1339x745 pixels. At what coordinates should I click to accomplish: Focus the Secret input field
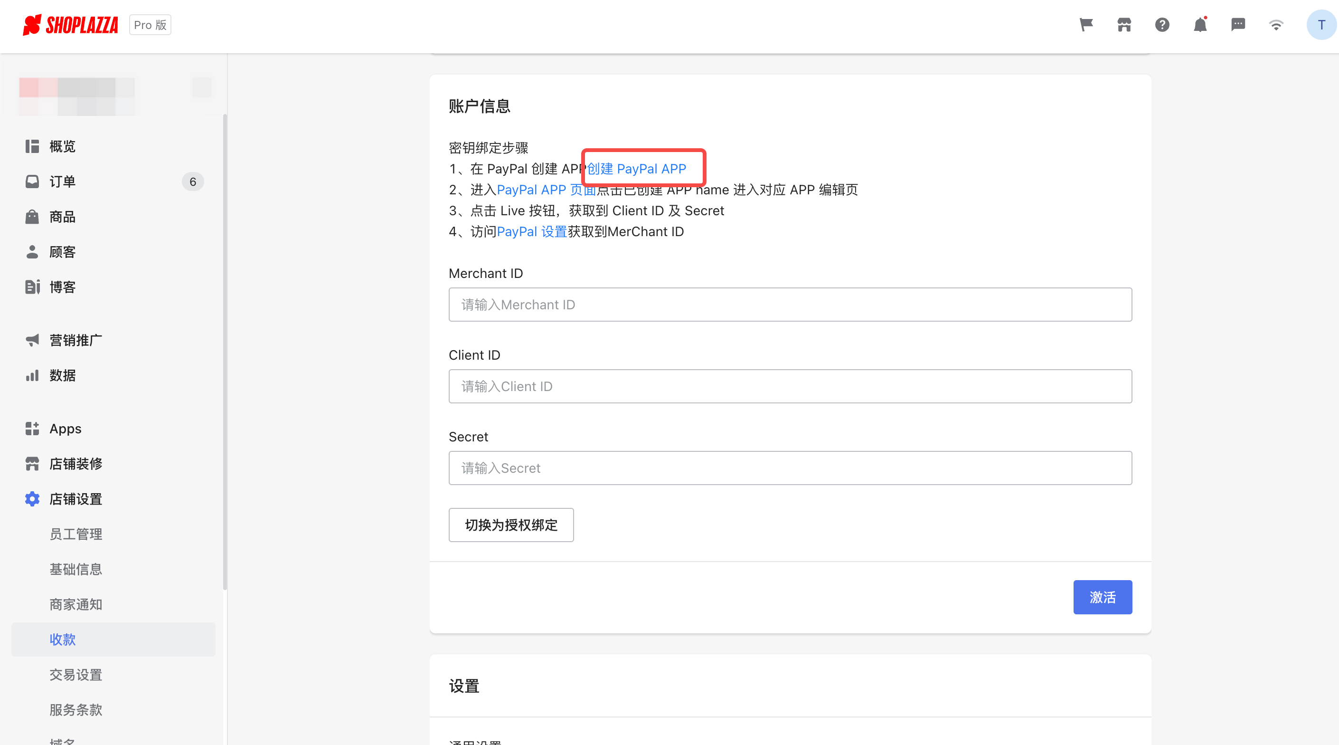click(x=790, y=468)
